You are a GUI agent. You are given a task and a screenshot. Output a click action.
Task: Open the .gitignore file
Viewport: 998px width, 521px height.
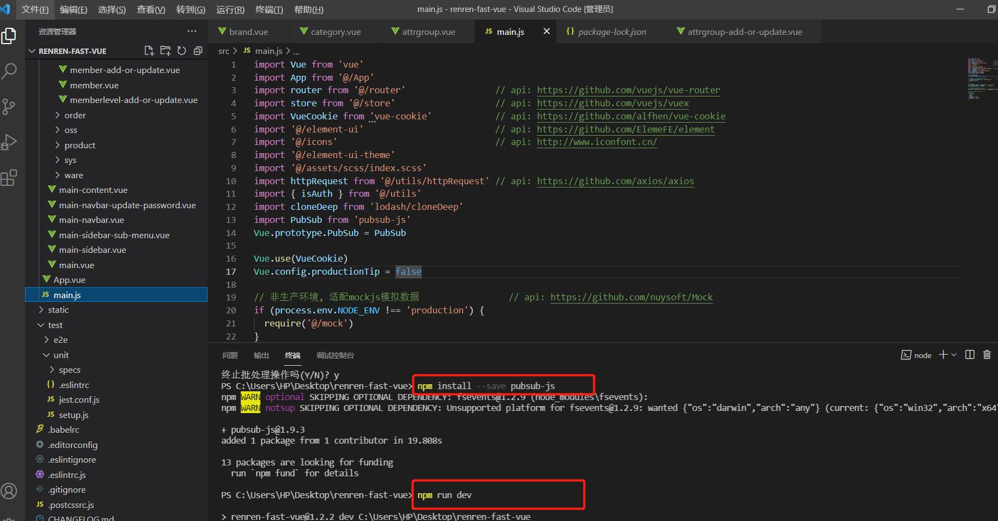[116, 489]
